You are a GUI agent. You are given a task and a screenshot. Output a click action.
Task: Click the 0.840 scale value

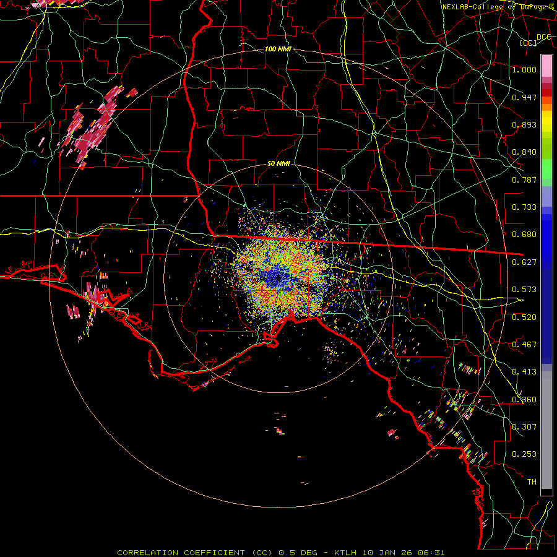tap(524, 152)
